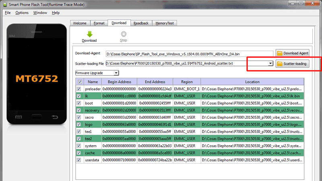The width and height of the screenshot is (322, 181).
Task: Select the system partition location cell
Action: [252, 146]
